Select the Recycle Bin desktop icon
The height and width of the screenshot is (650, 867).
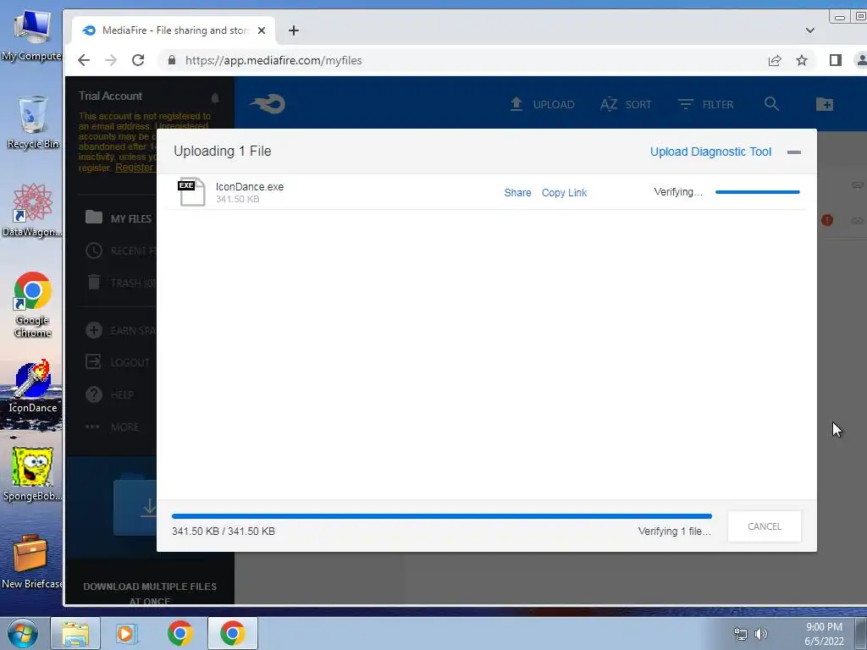click(x=32, y=123)
